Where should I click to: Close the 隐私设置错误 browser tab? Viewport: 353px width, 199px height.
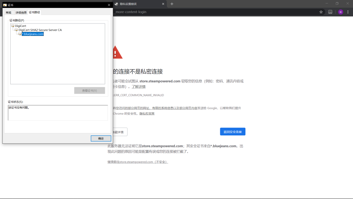(163, 4)
